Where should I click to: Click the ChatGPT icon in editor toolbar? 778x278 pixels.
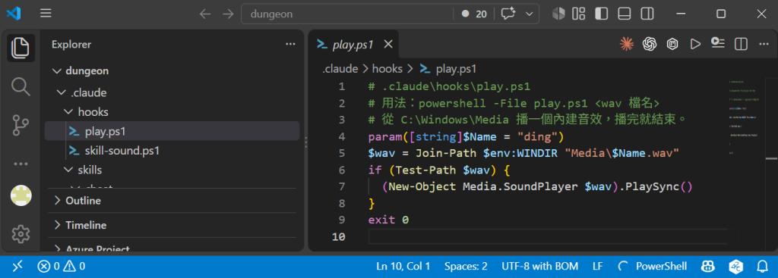pyautogui.click(x=650, y=44)
